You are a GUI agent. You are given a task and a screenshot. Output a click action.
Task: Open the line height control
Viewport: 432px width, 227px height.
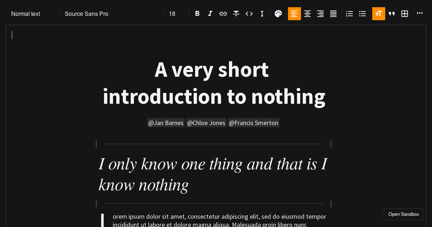point(262,14)
